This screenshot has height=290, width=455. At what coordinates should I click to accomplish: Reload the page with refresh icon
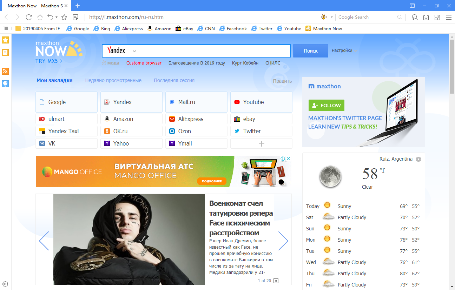pos(29,17)
